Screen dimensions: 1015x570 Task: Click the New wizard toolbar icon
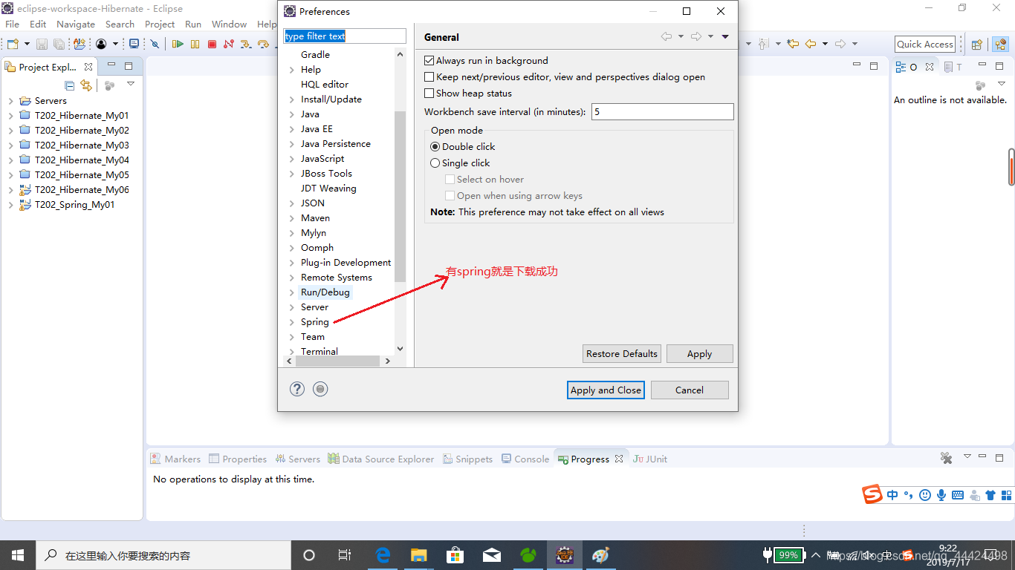click(13, 44)
